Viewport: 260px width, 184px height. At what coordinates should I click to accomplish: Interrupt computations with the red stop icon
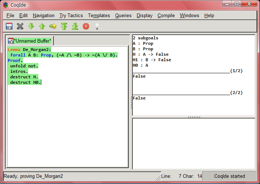tap(86, 26)
